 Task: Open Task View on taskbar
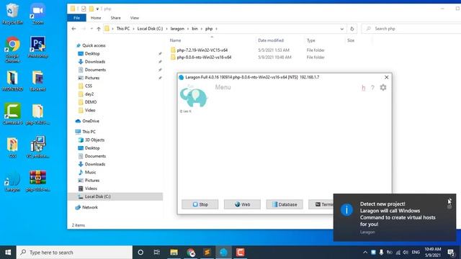tap(157, 253)
